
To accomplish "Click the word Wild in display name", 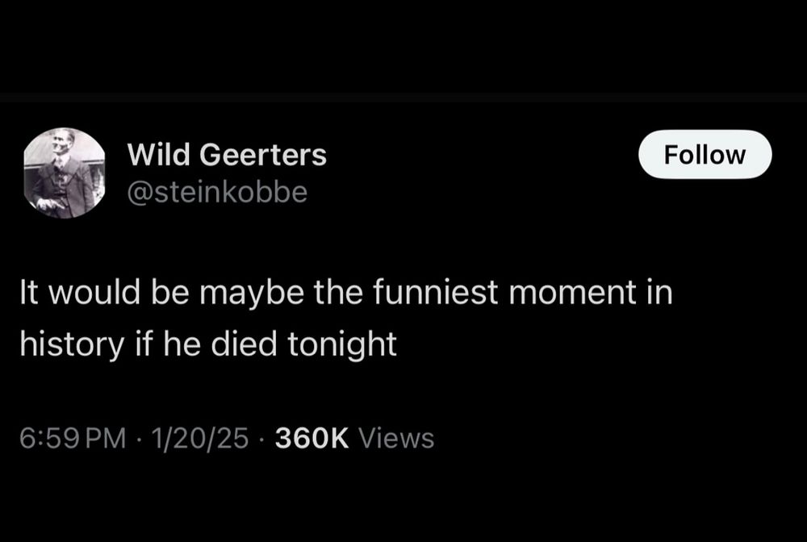I will coord(158,154).
